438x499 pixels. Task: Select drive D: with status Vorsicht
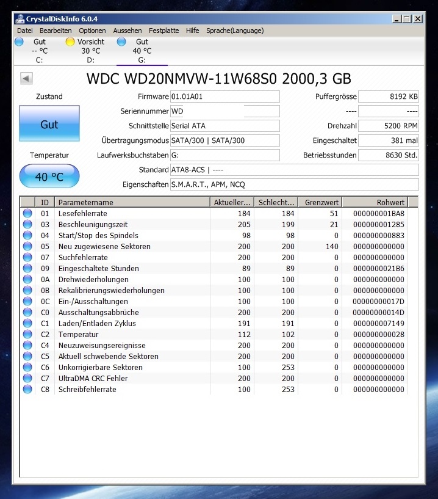(x=90, y=51)
